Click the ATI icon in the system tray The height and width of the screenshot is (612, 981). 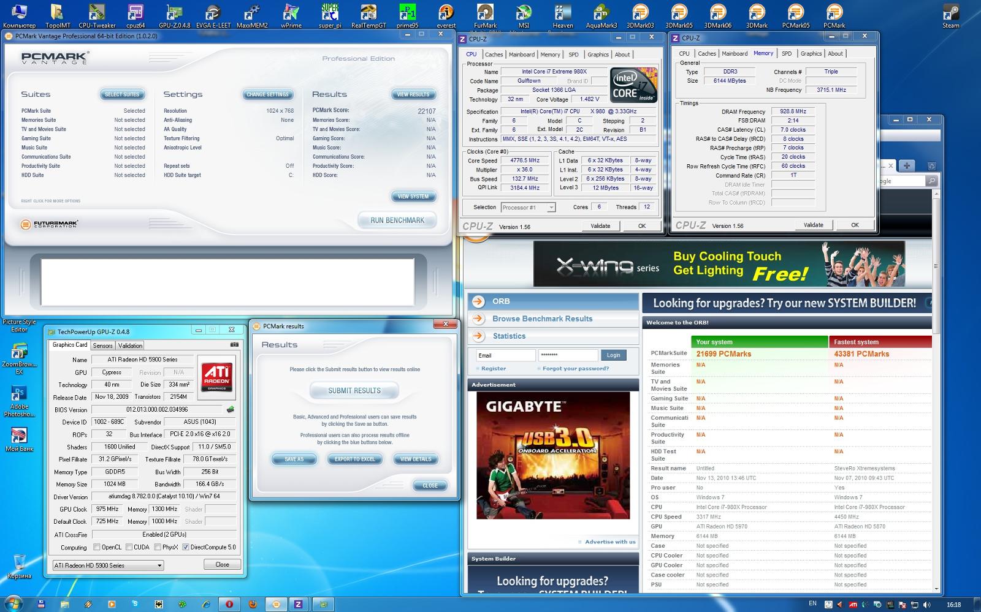[x=853, y=604]
